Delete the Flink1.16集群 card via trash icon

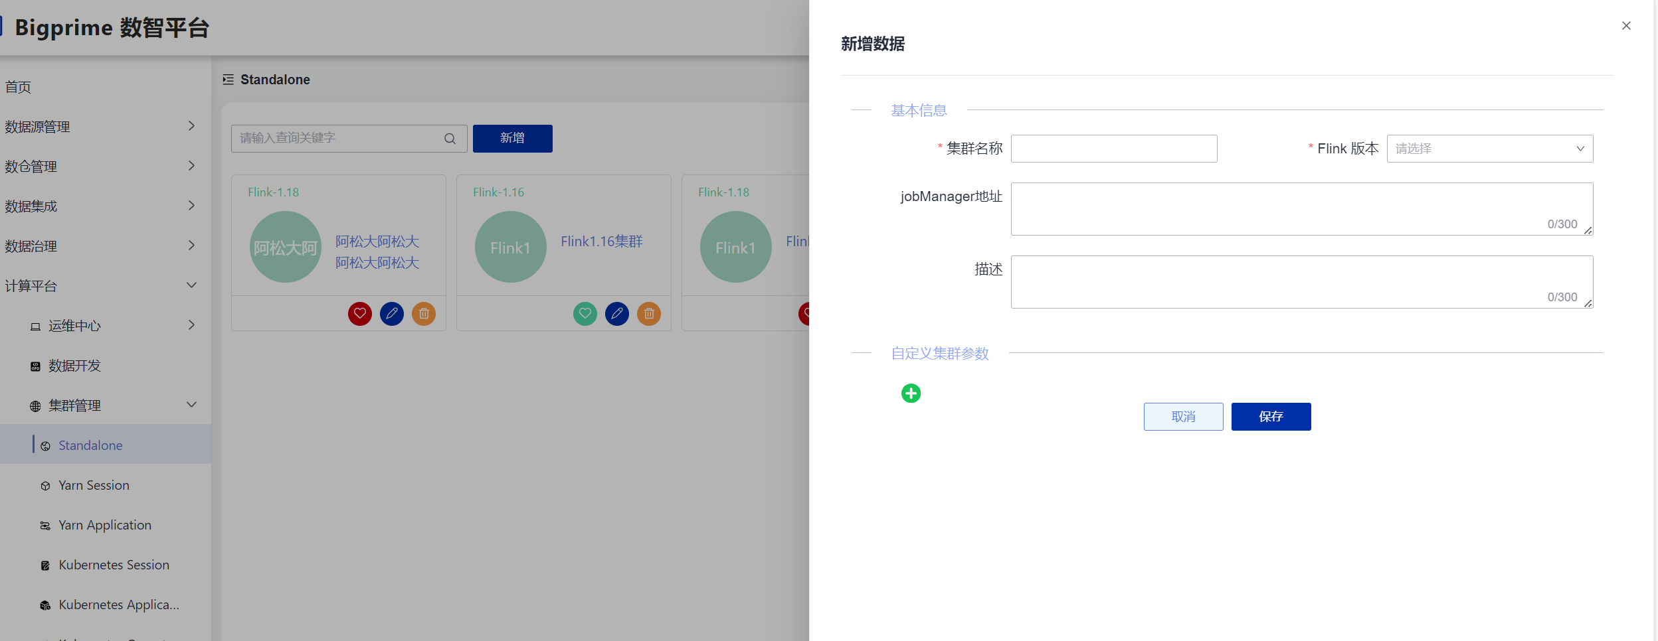click(649, 313)
